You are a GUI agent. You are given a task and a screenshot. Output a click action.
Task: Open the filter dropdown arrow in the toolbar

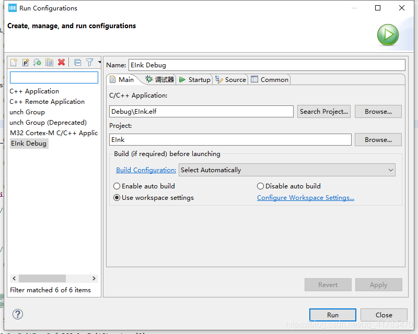pyautogui.click(x=99, y=62)
